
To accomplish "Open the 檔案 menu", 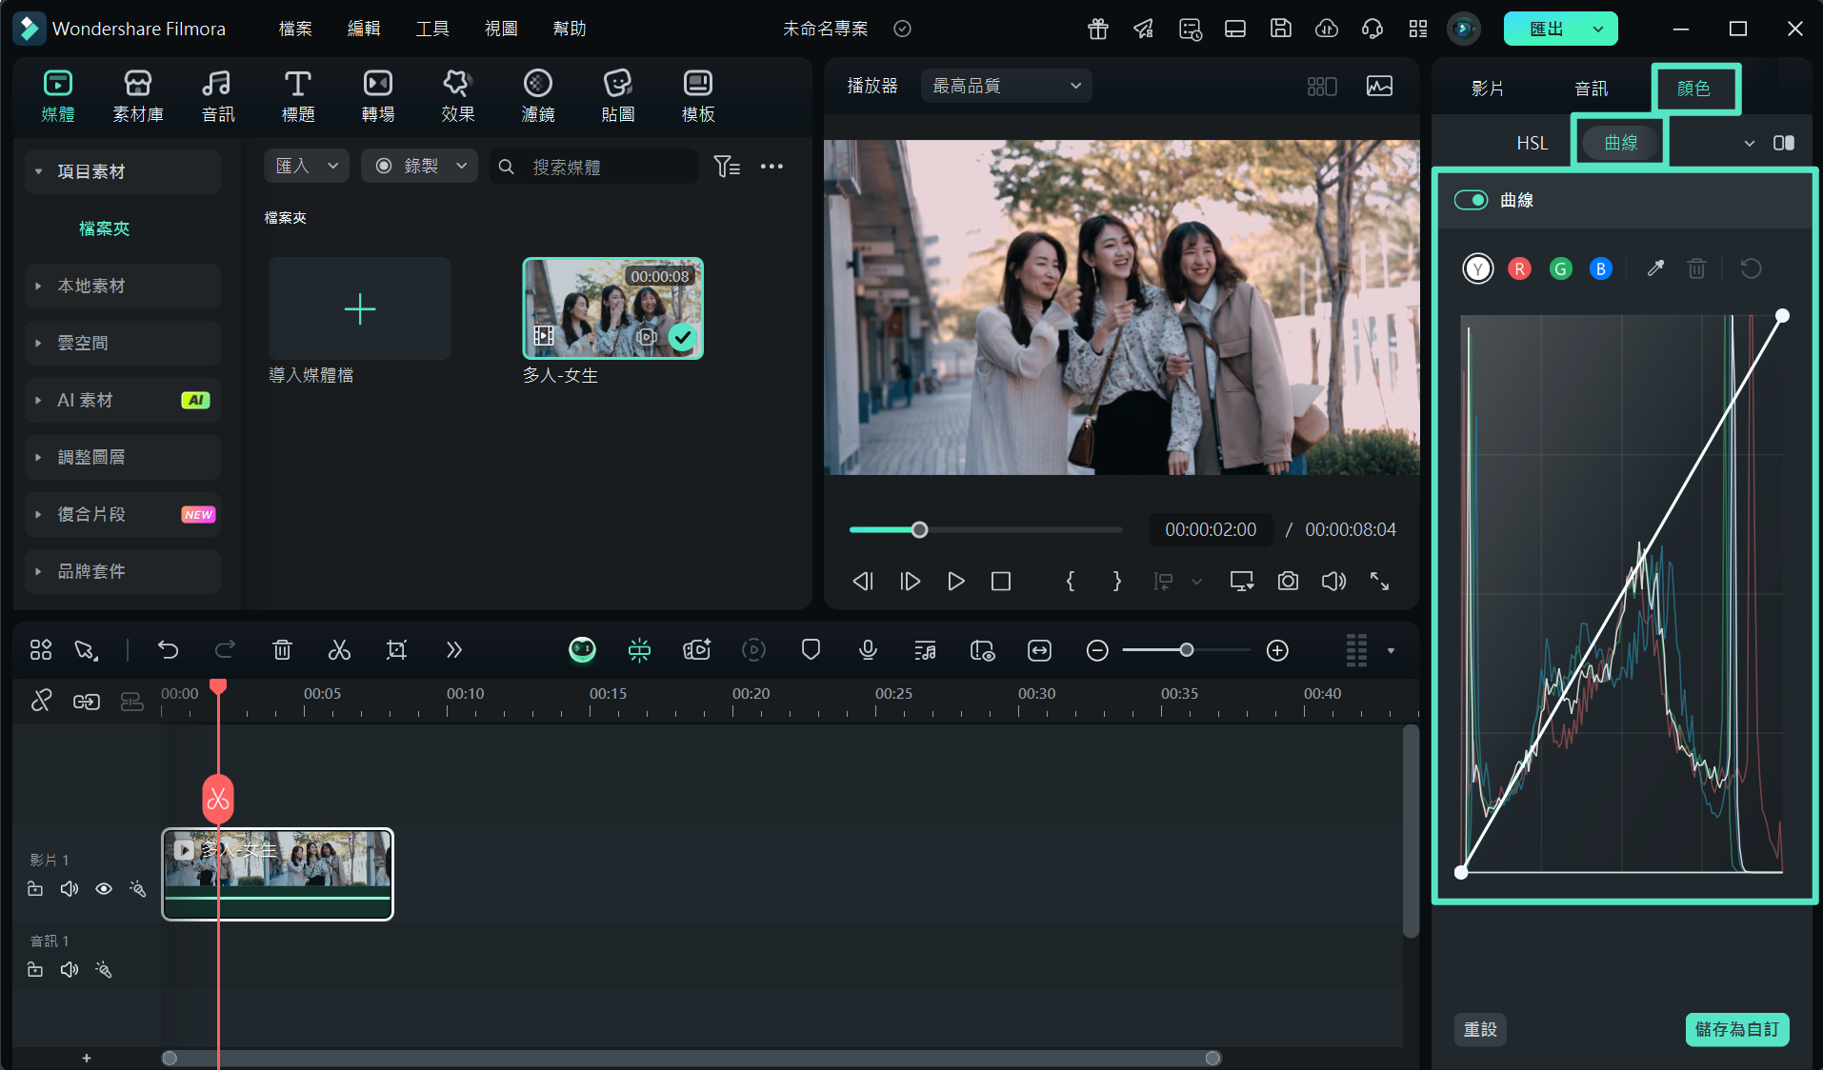I will tap(295, 29).
